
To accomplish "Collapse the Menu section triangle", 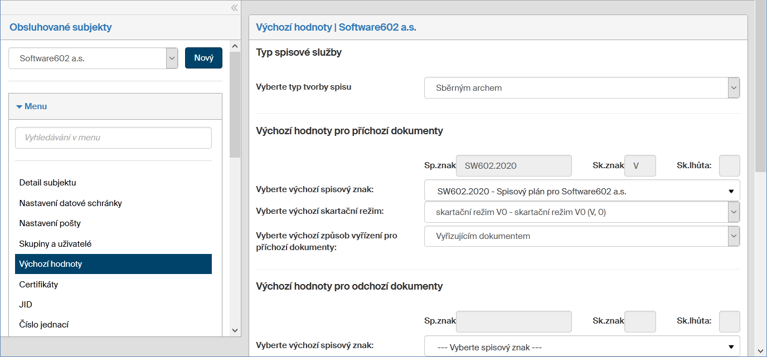I will pos(19,106).
